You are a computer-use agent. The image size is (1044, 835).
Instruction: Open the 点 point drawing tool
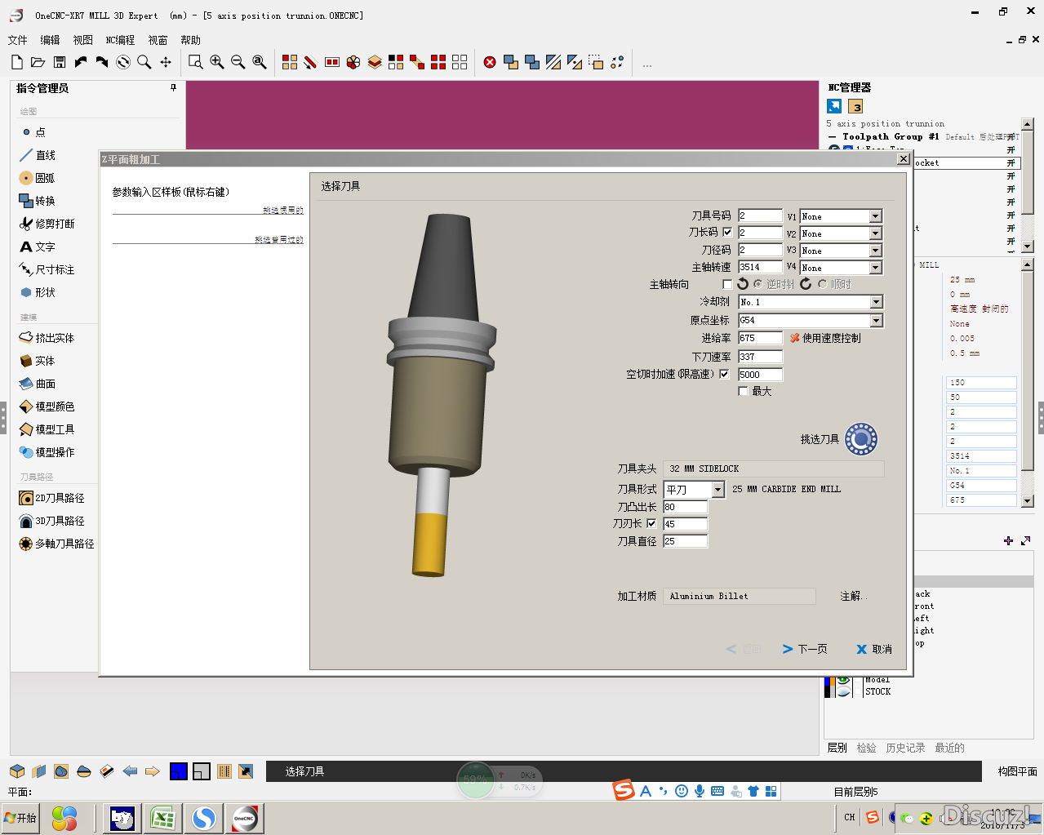33,132
